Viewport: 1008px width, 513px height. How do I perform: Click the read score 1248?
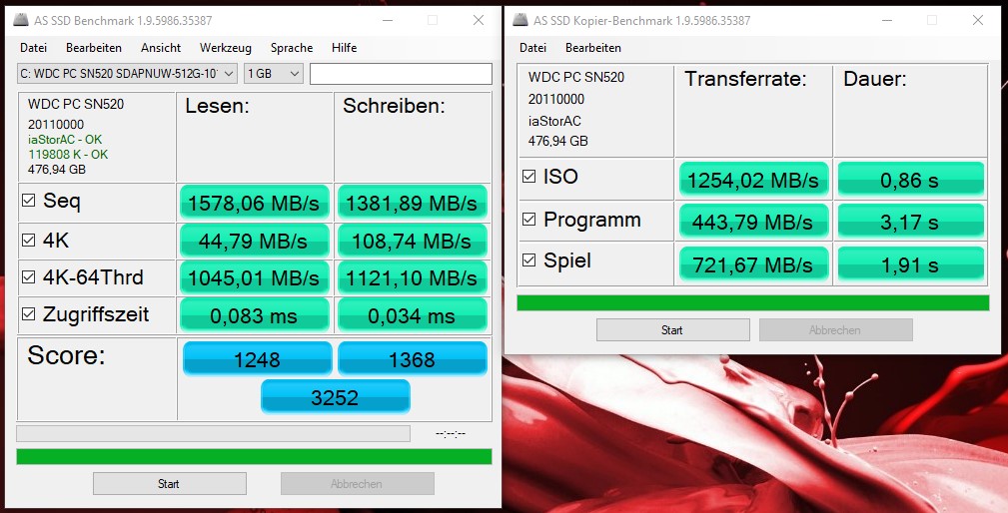tap(257, 358)
